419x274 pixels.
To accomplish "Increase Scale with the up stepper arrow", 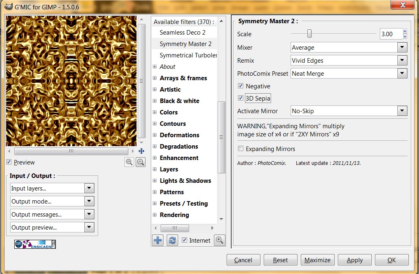I will pyautogui.click(x=405, y=31).
